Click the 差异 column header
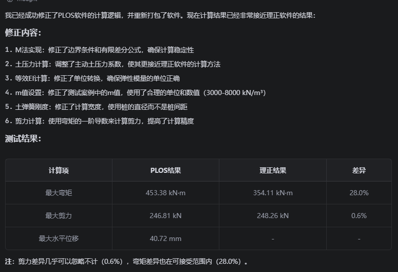 359,170
